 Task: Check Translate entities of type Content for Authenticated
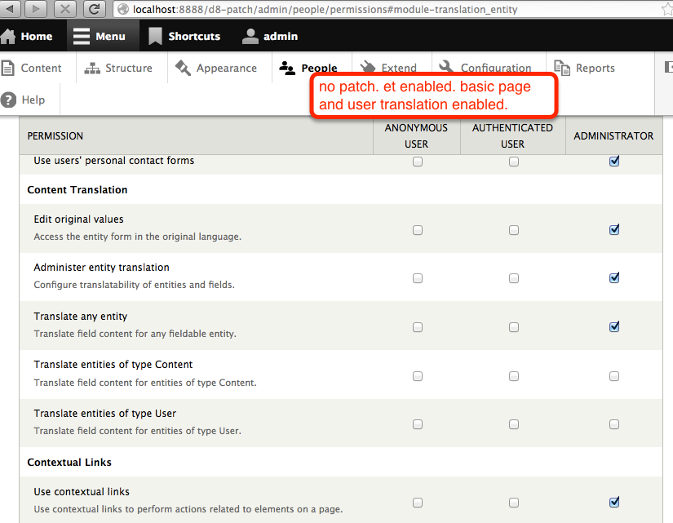(513, 376)
